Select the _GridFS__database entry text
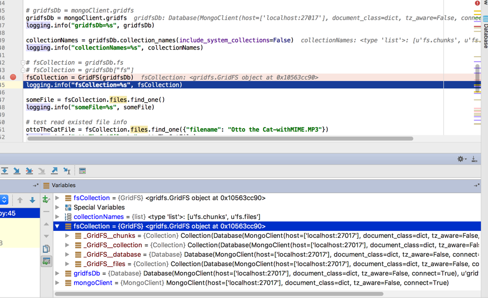488x298 pixels. point(112,254)
